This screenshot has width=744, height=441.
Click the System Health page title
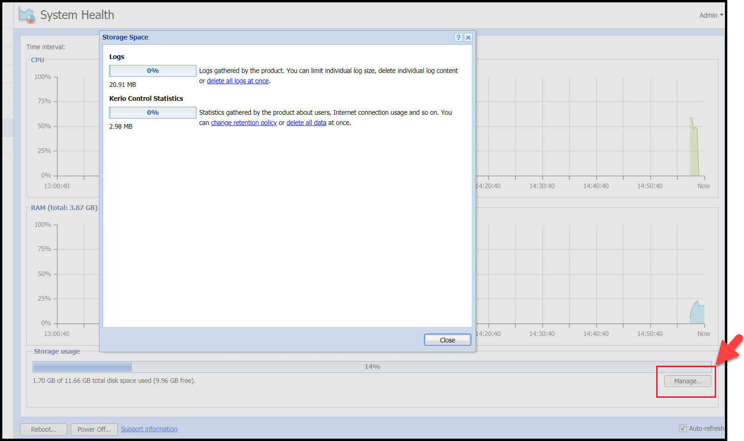pos(77,15)
